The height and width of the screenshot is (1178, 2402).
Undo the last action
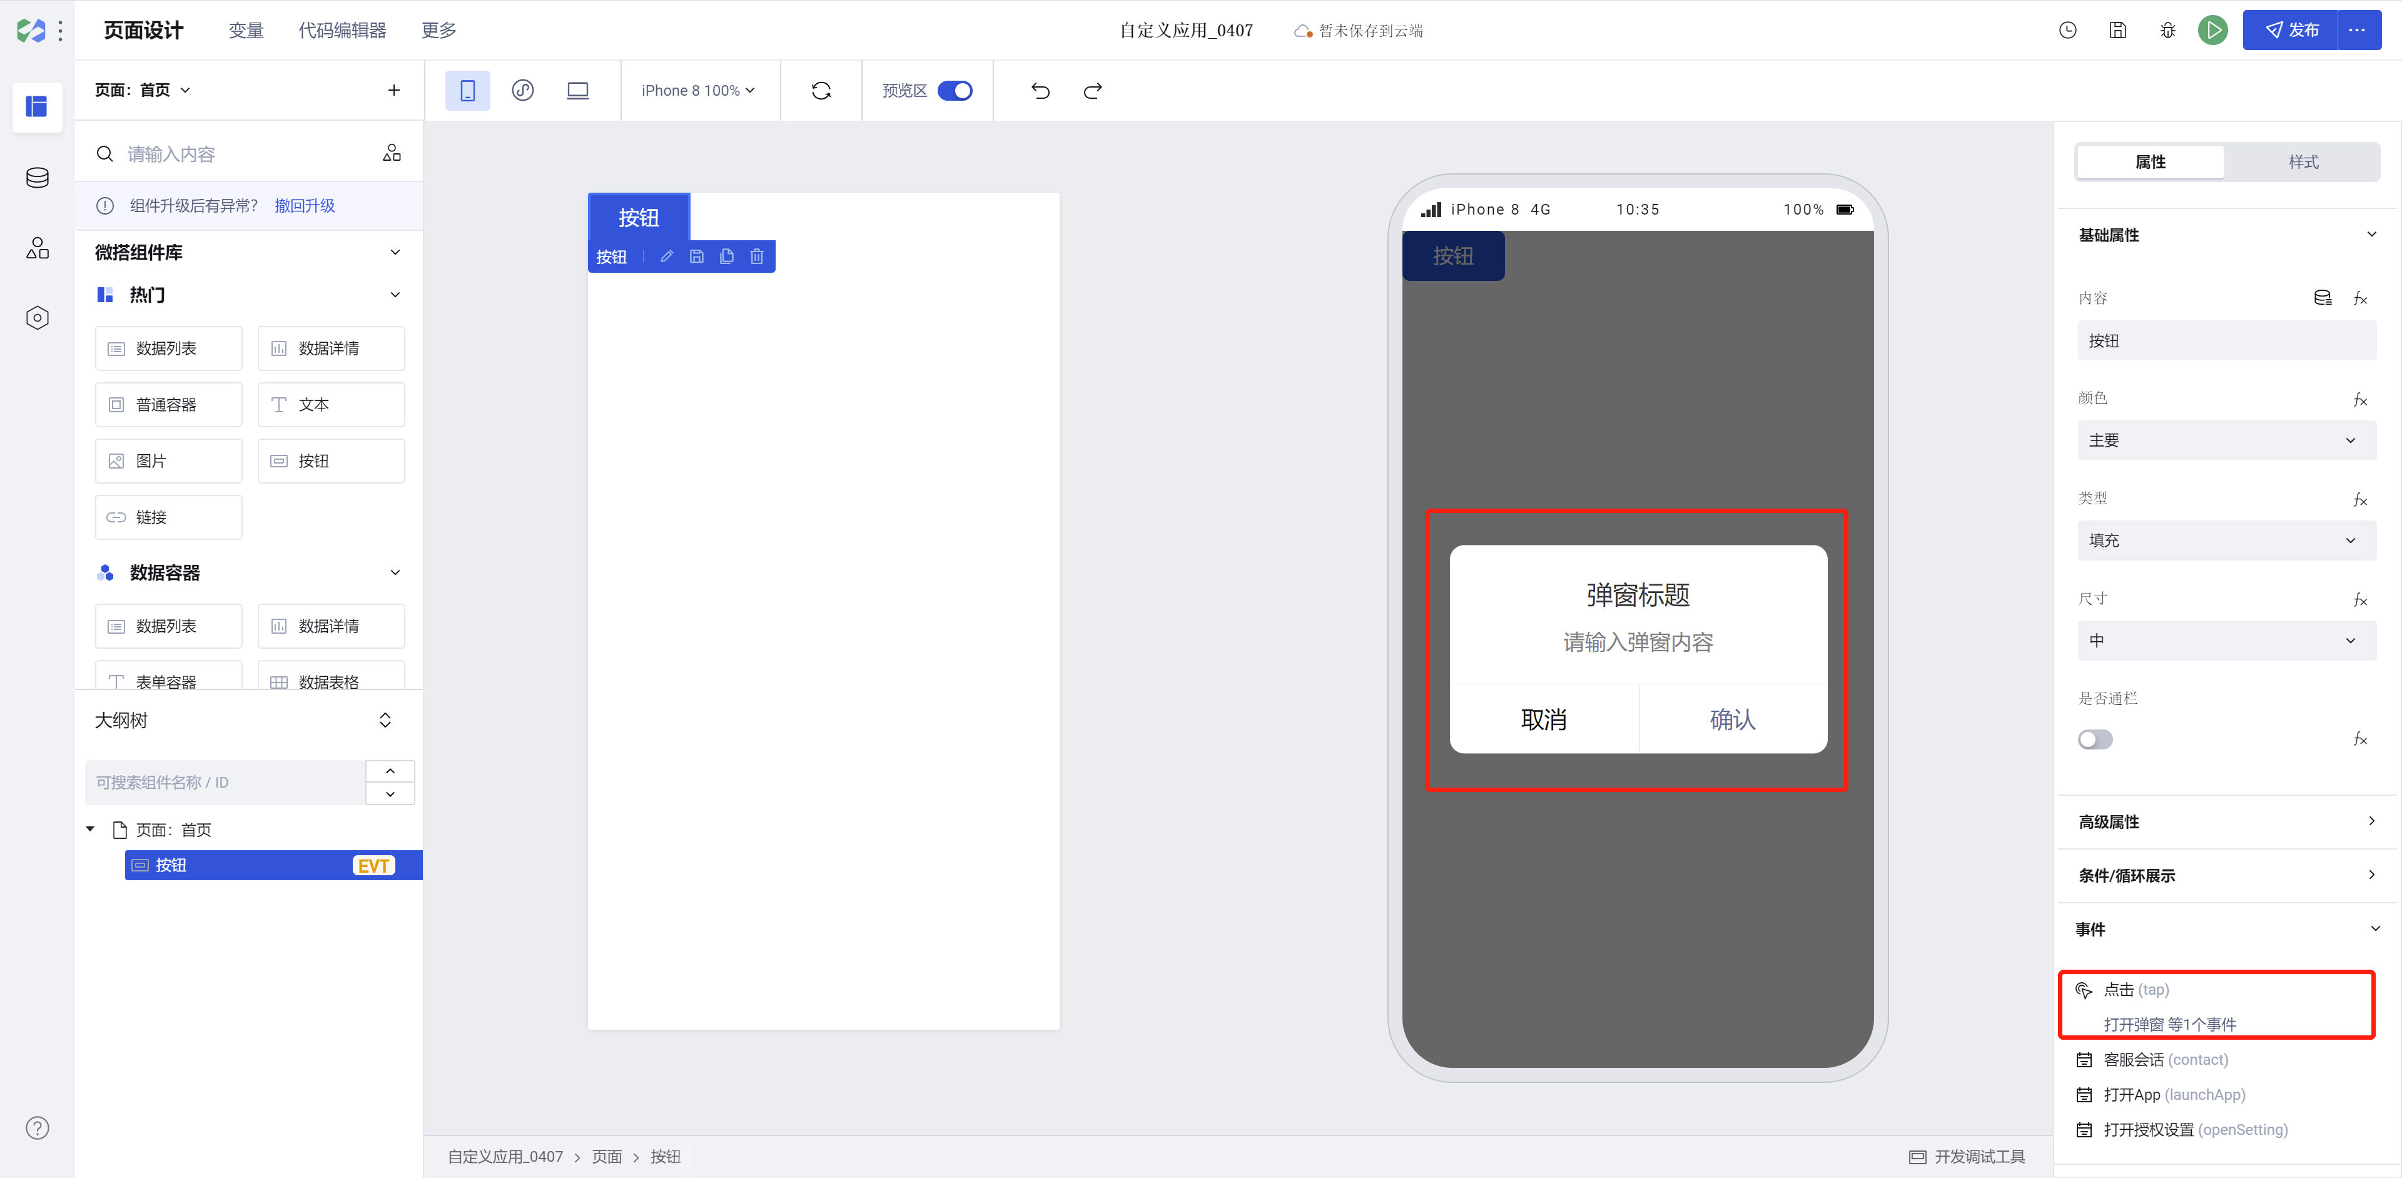(x=1041, y=91)
